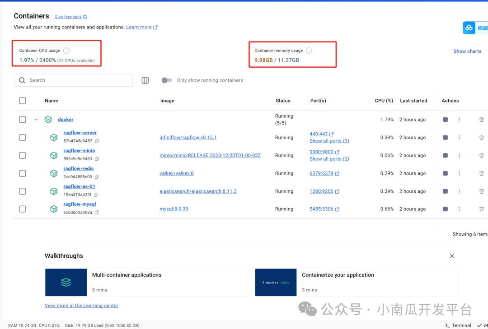The height and width of the screenshot is (329, 488).
Task: Stop the ragflow-redis container
Action: click(446, 173)
